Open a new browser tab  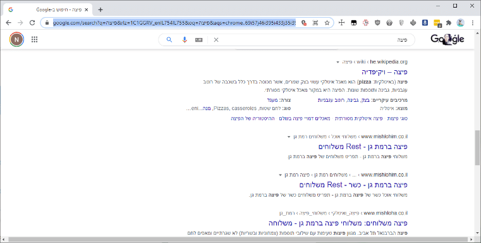[x=100, y=10]
